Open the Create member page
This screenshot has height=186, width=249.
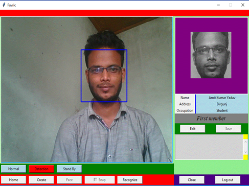coord(41,180)
